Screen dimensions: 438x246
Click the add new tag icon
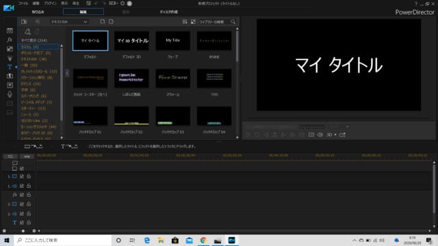click(x=27, y=32)
